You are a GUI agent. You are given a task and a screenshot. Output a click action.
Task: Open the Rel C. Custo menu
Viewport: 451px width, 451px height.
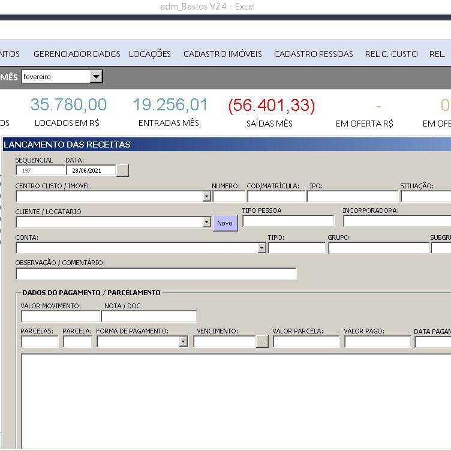[x=391, y=54]
